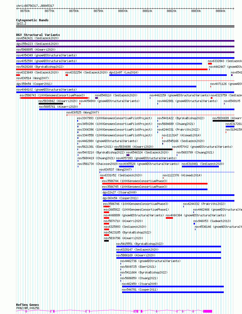The width and height of the screenshot is (242, 314).
Task: Click the nsv6542421 (Sedlazeck2020) variant label
Action: tap(38, 38)
